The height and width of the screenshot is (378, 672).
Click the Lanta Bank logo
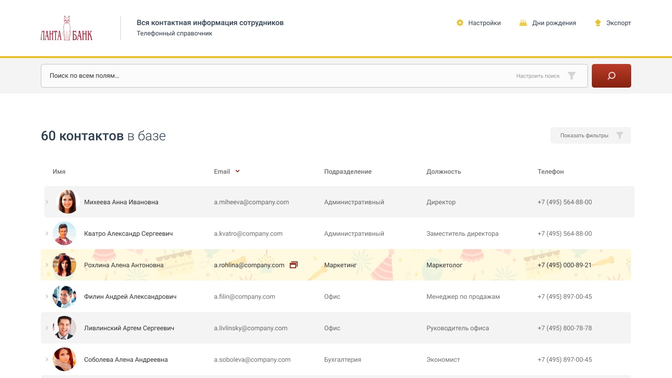pos(66,28)
